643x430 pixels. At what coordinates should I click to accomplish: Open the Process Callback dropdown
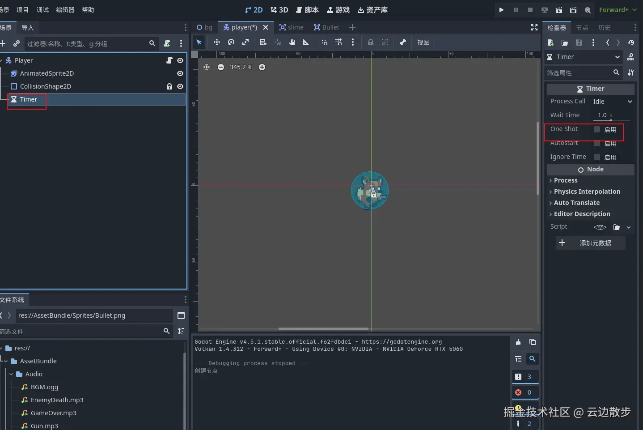[x=612, y=102]
